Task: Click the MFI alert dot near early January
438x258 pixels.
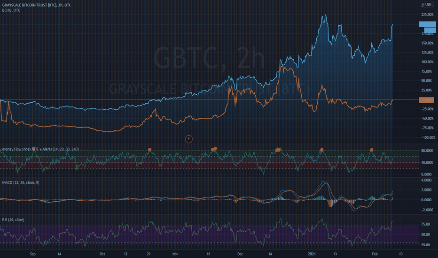Action: point(321,150)
